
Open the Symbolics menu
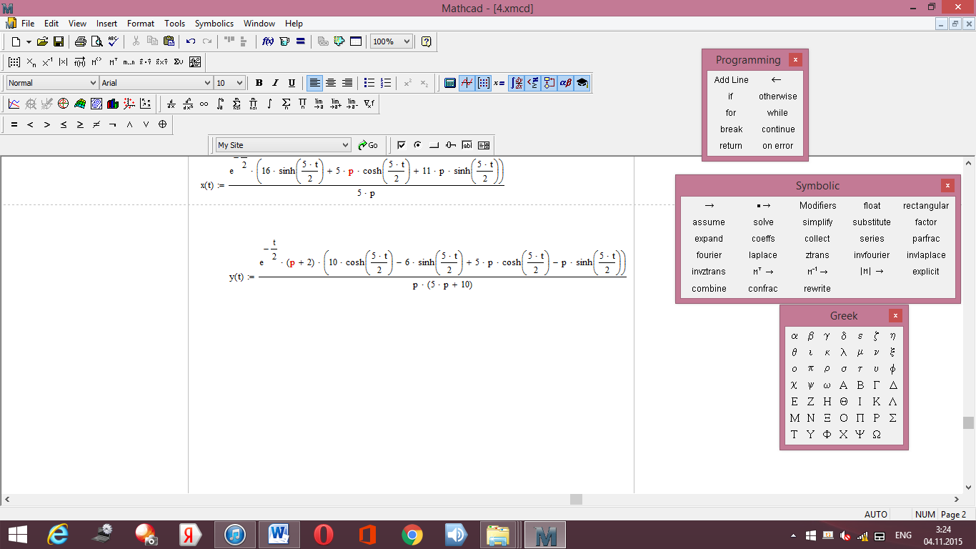(214, 24)
